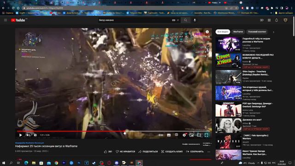Open the browser home page
Viewport: 295px width, 166px height.
[18, 8]
